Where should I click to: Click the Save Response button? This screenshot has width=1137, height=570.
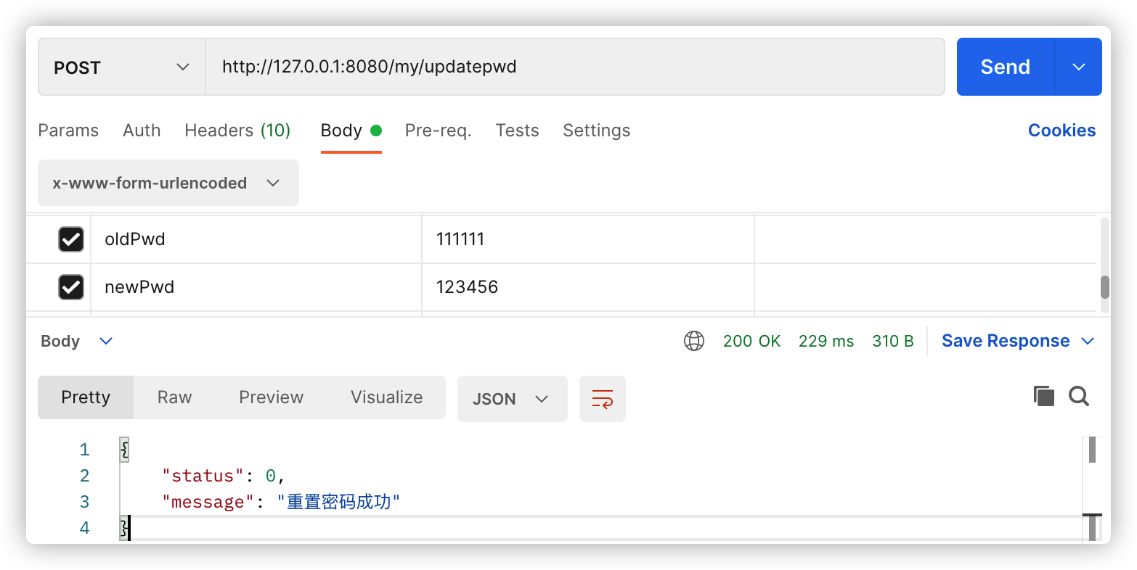[1006, 341]
